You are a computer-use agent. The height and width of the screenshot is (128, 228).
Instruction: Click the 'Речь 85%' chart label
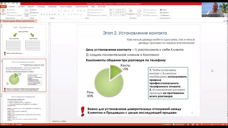tap(90, 94)
